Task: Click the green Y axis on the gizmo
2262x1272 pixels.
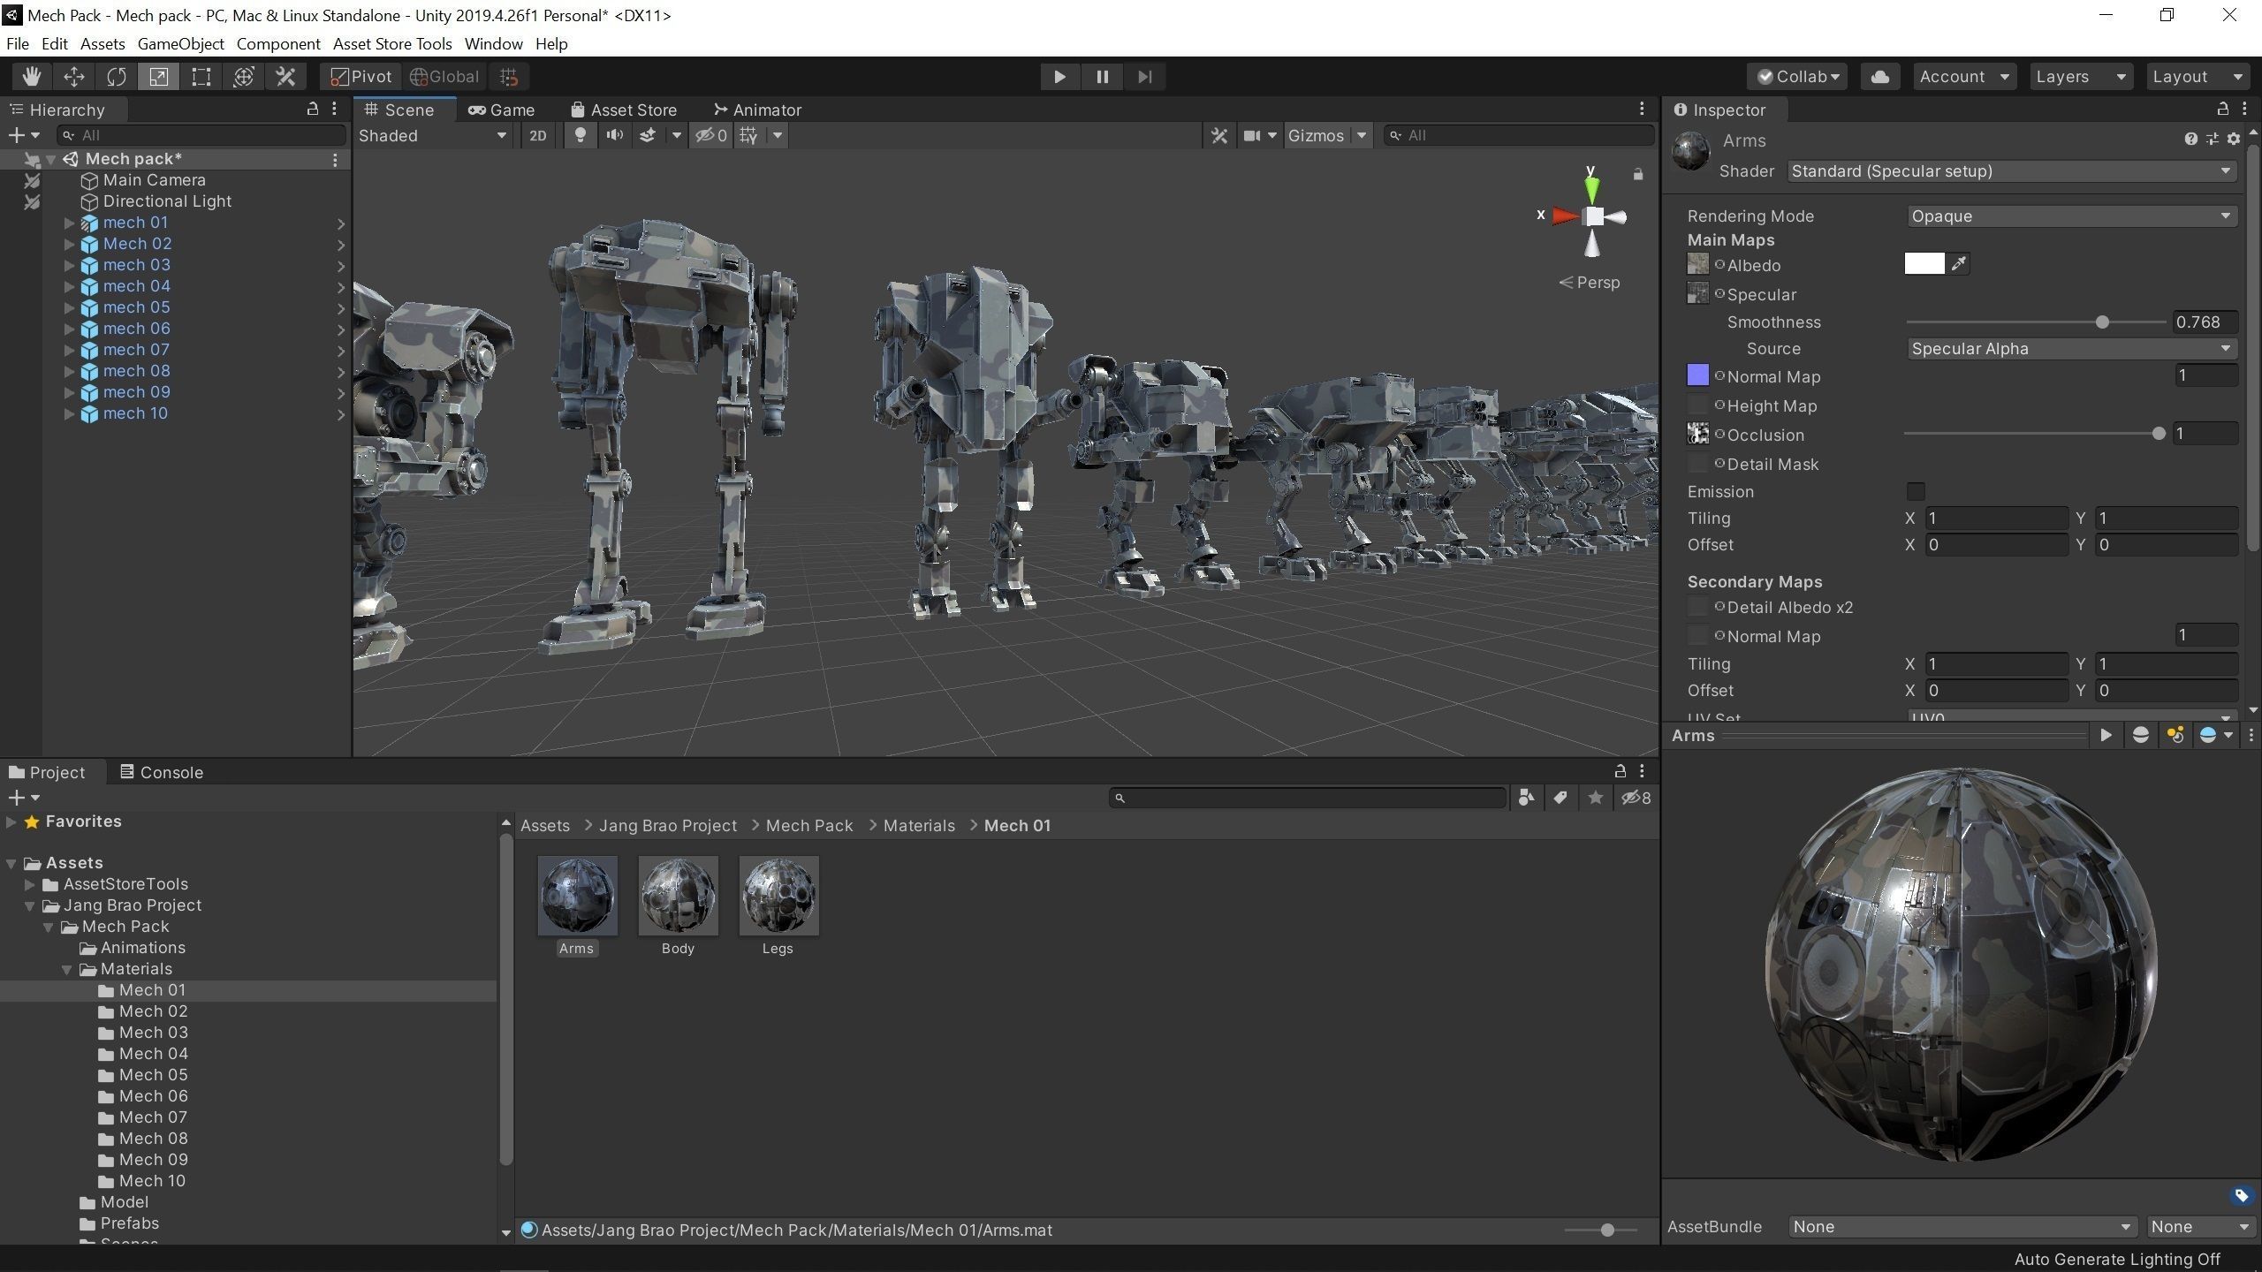Action: coord(1591,188)
